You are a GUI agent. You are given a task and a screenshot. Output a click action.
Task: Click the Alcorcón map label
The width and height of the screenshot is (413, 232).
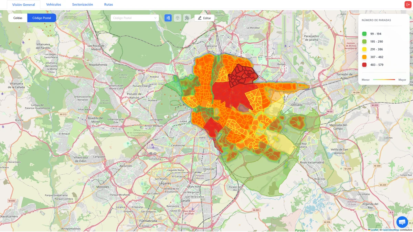point(125,165)
